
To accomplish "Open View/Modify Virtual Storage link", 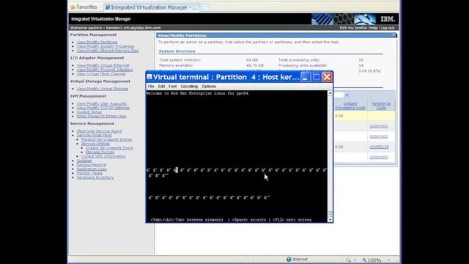I will click(103, 89).
